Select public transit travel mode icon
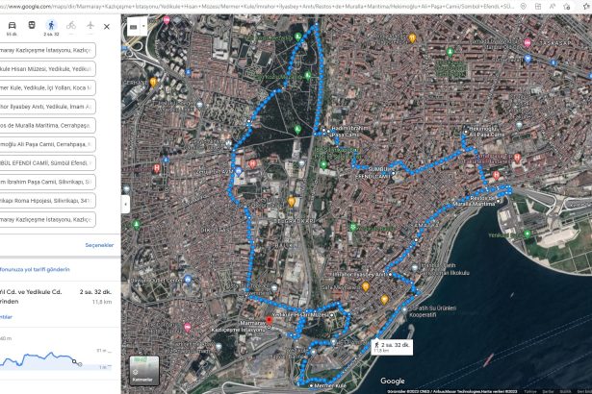 coord(31,25)
